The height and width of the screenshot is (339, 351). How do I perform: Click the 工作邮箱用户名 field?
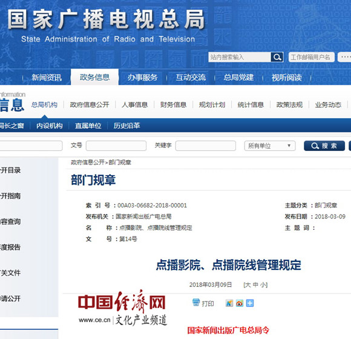click(312, 57)
